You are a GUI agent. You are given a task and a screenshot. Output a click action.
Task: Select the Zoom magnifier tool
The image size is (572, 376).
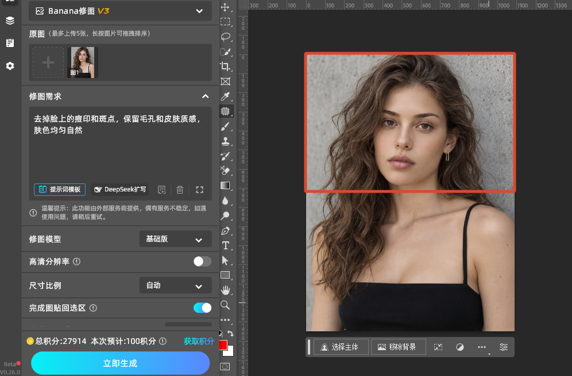click(x=226, y=305)
